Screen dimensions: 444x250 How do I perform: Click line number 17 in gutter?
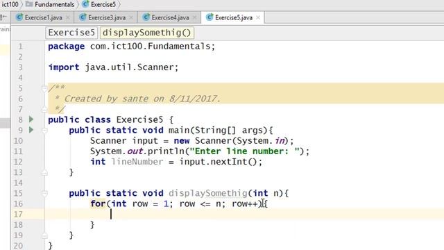pos(18,215)
